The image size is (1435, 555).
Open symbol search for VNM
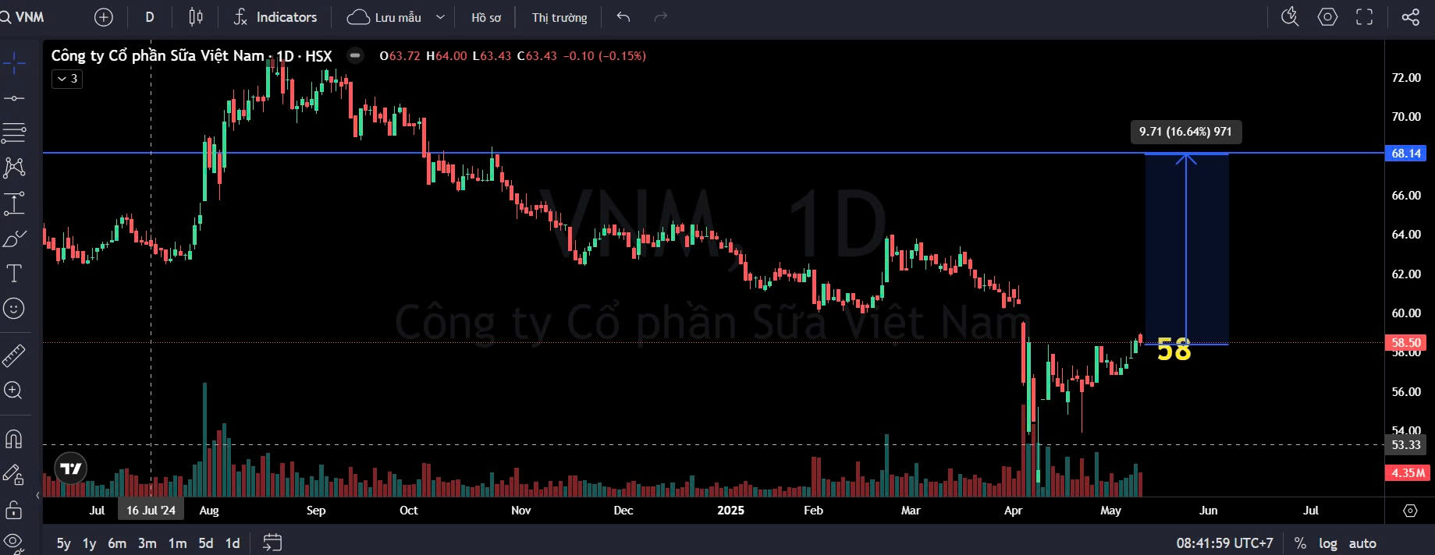(x=23, y=17)
